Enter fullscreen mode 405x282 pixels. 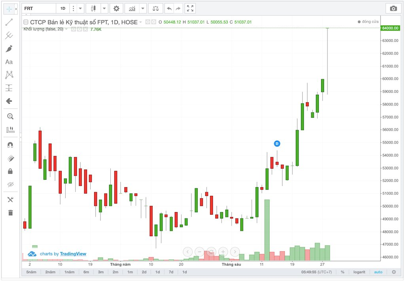pos(190,8)
